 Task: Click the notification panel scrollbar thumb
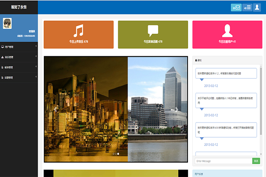click(261, 101)
